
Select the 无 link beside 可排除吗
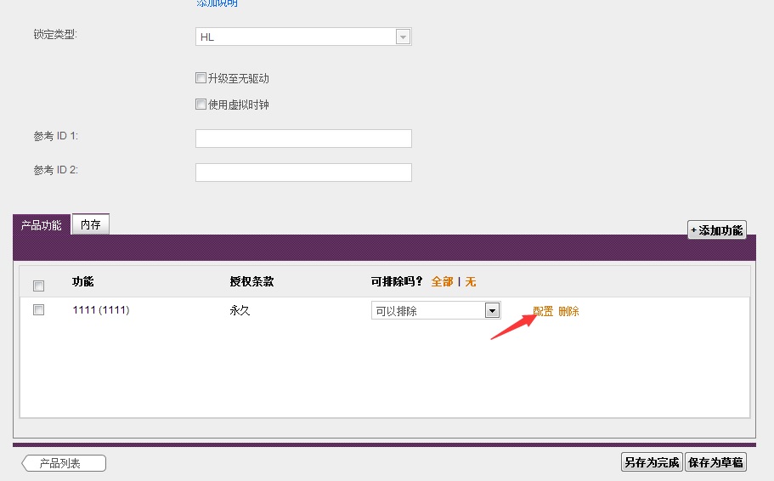point(470,282)
